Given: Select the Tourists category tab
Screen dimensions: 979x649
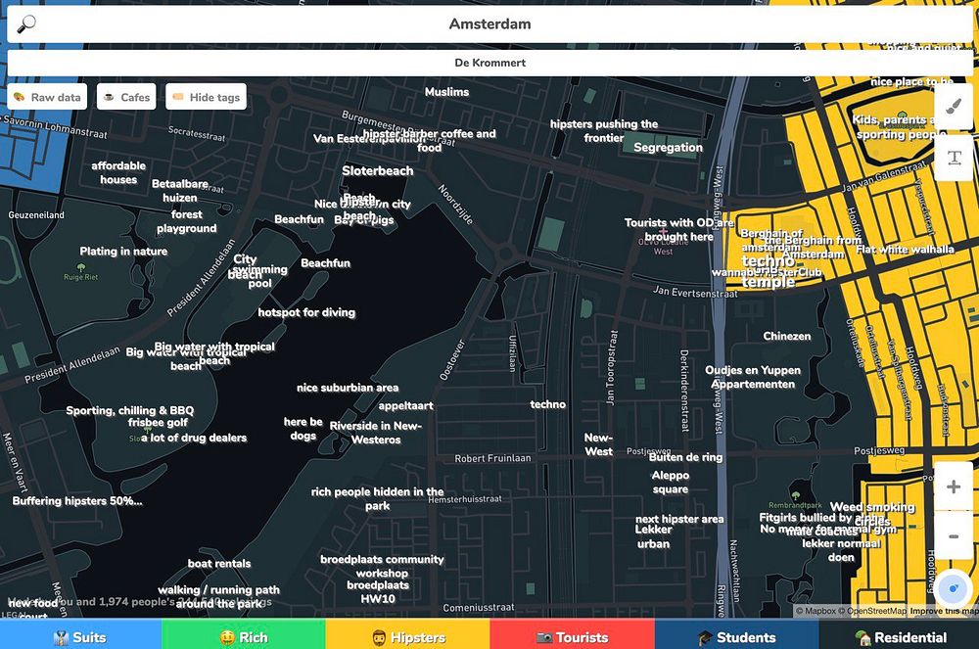Looking at the screenshot, I should click(x=572, y=636).
